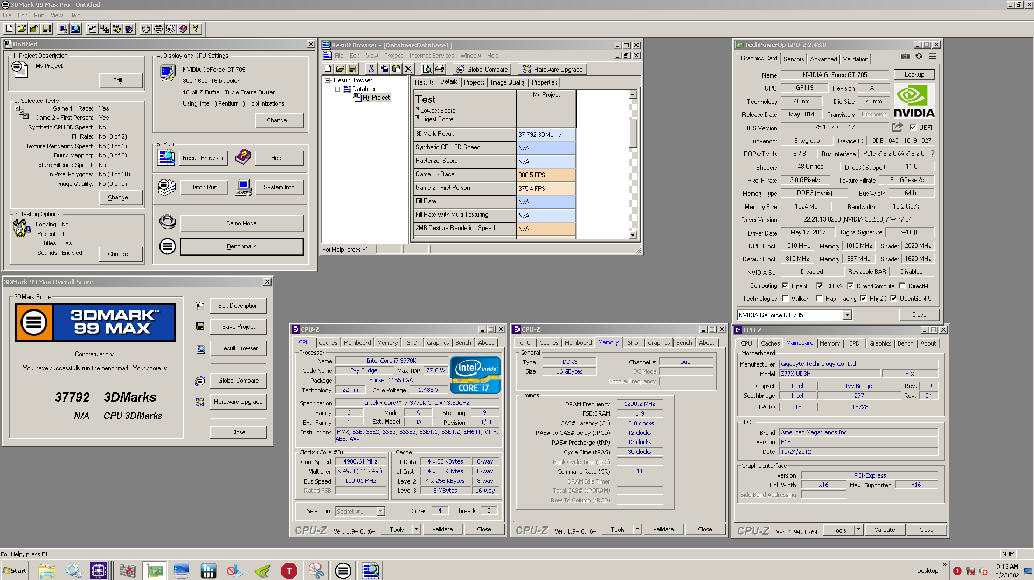The image size is (1034, 580).
Task: Click the purple book icon beside the Help button
Action: coord(243,157)
